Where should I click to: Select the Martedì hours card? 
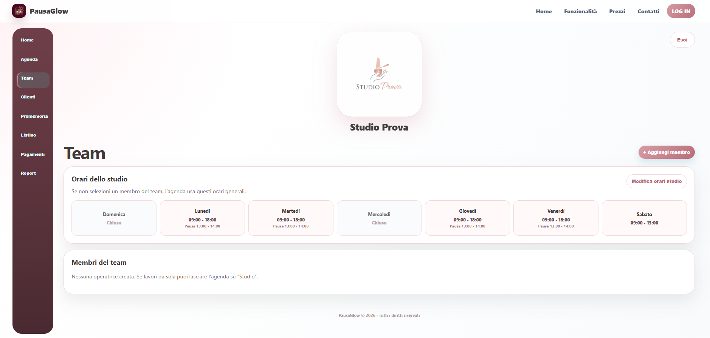pos(291,218)
